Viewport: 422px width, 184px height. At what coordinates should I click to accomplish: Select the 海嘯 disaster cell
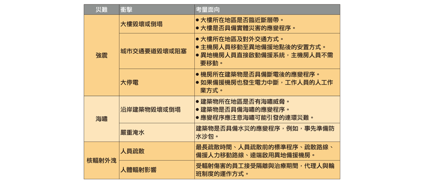click(102, 119)
